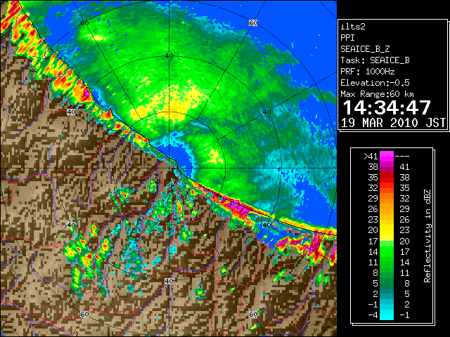Viewport: 450px width, 337px height.
Task: Select the cyan -4 dBZ legend swatch
Action: pos(387,315)
